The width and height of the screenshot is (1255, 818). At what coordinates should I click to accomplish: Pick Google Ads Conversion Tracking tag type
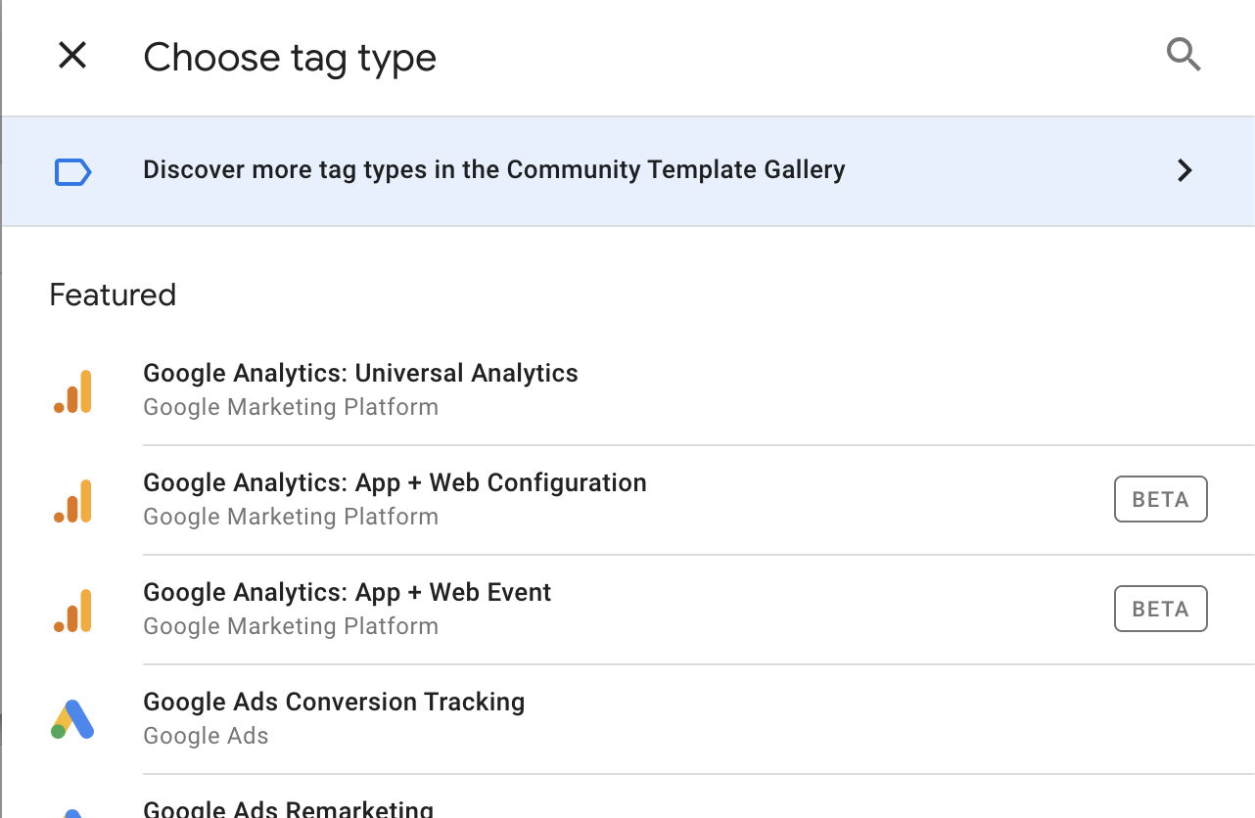coord(334,703)
